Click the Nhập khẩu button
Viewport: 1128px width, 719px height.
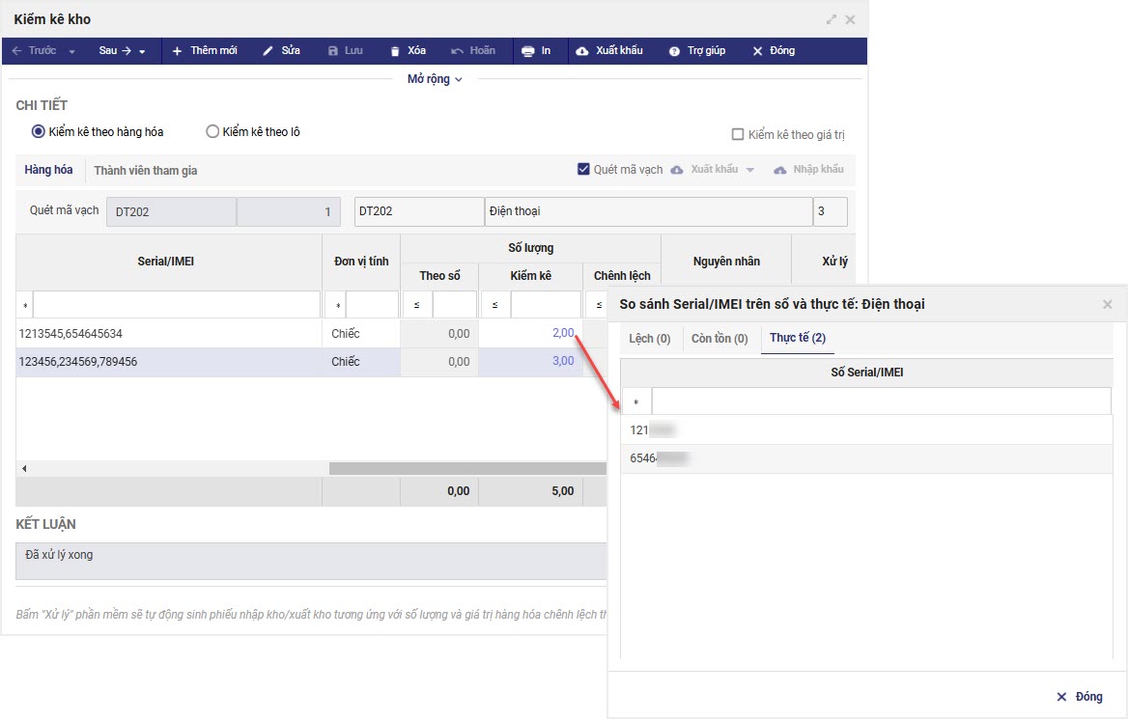(808, 170)
